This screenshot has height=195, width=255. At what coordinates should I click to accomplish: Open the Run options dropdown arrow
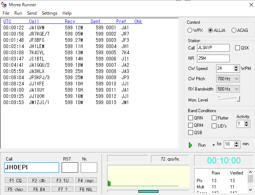(214, 145)
